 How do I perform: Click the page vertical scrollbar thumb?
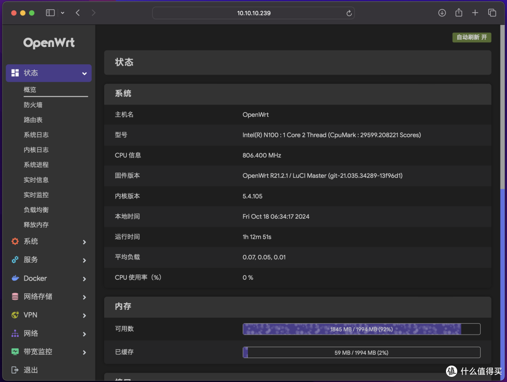pyautogui.click(x=502, y=107)
